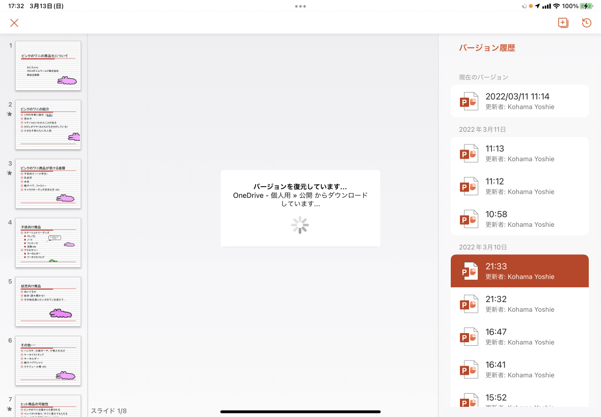Screen dimensions: 601x417
Task: Tap PowerPoint file icon beside 11:13
Action: click(469, 154)
